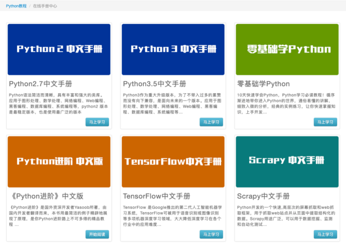Viewport: 346px width, 245px height.
Task: Select the 在线手册中心 breadcrumb text
Action: coord(45,6)
